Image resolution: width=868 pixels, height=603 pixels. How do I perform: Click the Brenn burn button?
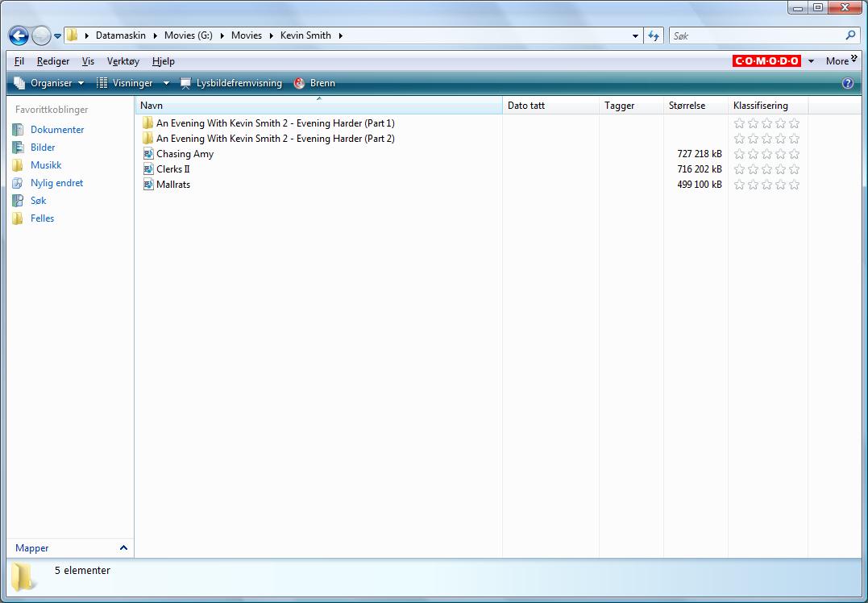pyautogui.click(x=314, y=83)
